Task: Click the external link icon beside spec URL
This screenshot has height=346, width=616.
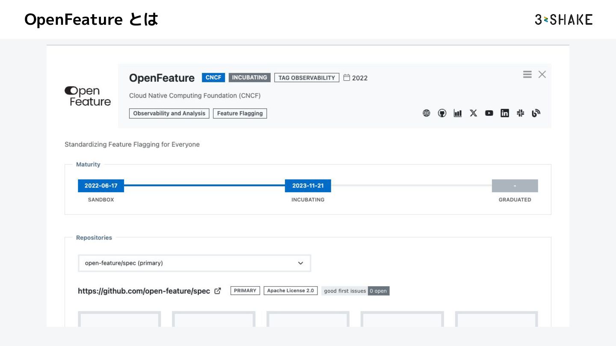Action: pyautogui.click(x=218, y=291)
